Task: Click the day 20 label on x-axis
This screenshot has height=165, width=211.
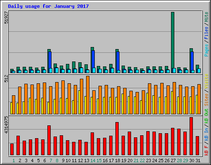Action: 130,160
